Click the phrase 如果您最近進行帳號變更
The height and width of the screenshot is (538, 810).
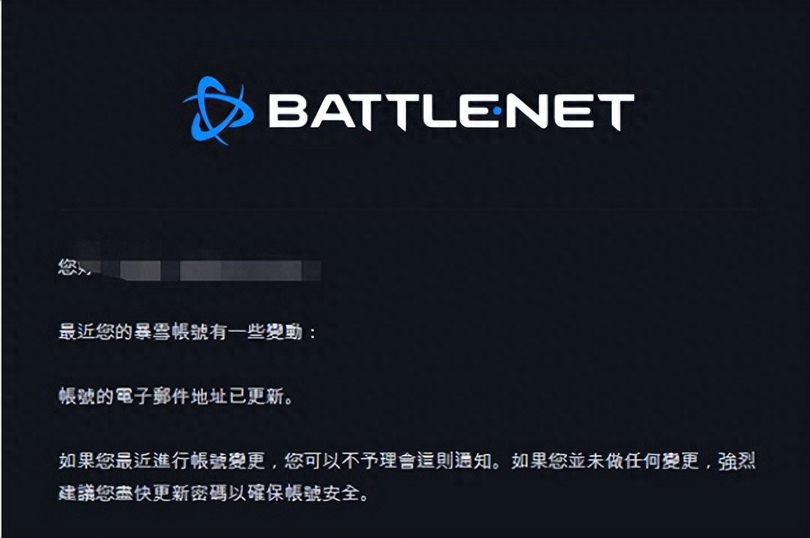click(x=161, y=462)
